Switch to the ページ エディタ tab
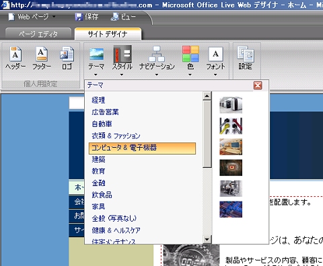This screenshot has height=266, width=323. (38, 34)
